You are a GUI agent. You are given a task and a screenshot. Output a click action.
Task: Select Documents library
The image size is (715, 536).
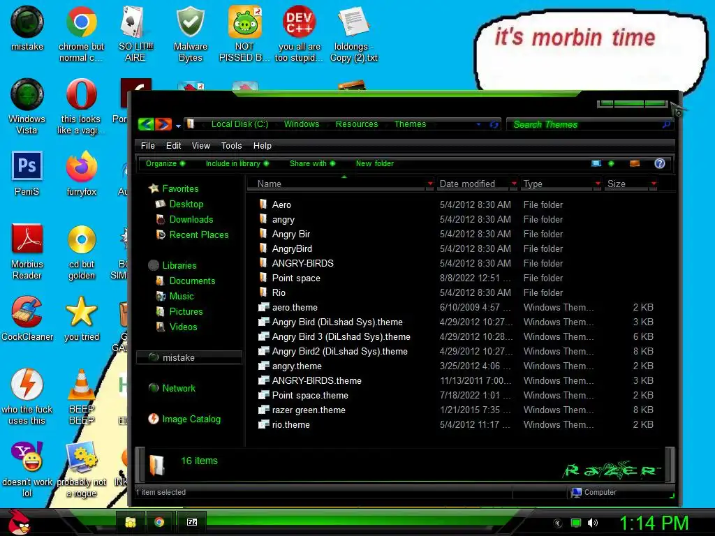tap(185, 281)
